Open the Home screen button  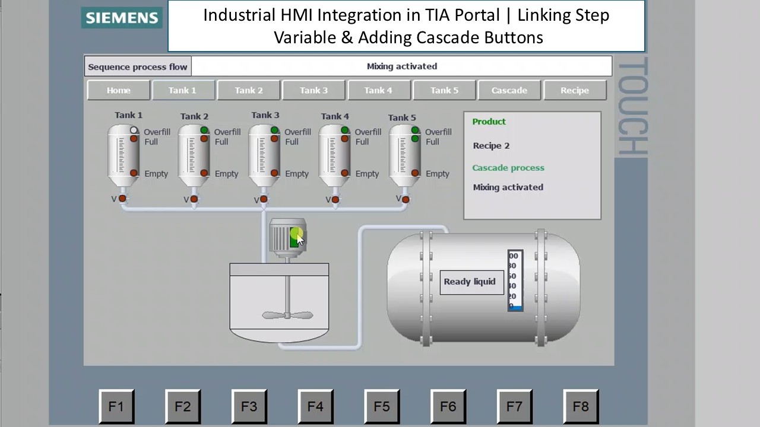pyautogui.click(x=118, y=90)
